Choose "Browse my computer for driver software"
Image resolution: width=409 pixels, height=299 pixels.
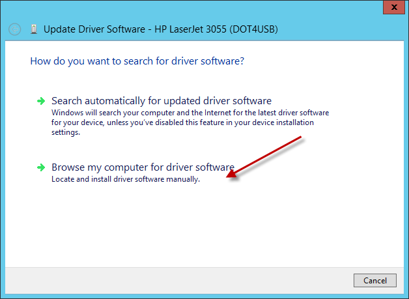coord(143,167)
